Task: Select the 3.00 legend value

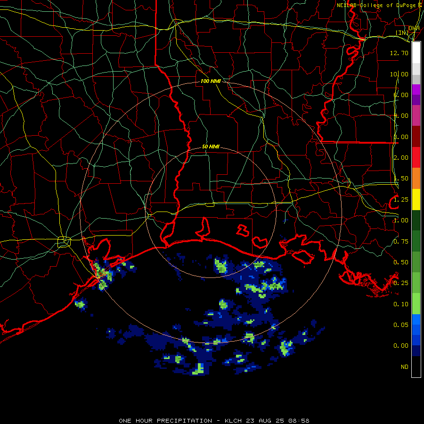Action: tap(401, 137)
